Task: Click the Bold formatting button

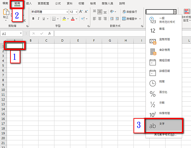Action: [33, 19]
